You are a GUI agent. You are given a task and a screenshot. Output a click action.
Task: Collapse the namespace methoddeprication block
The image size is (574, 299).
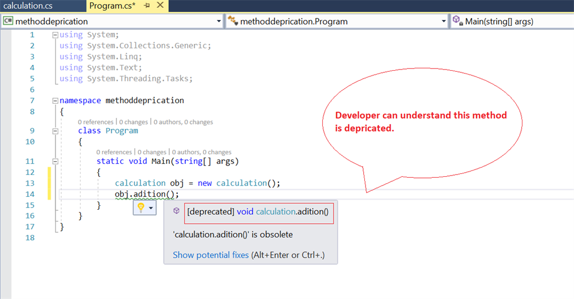coord(55,101)
